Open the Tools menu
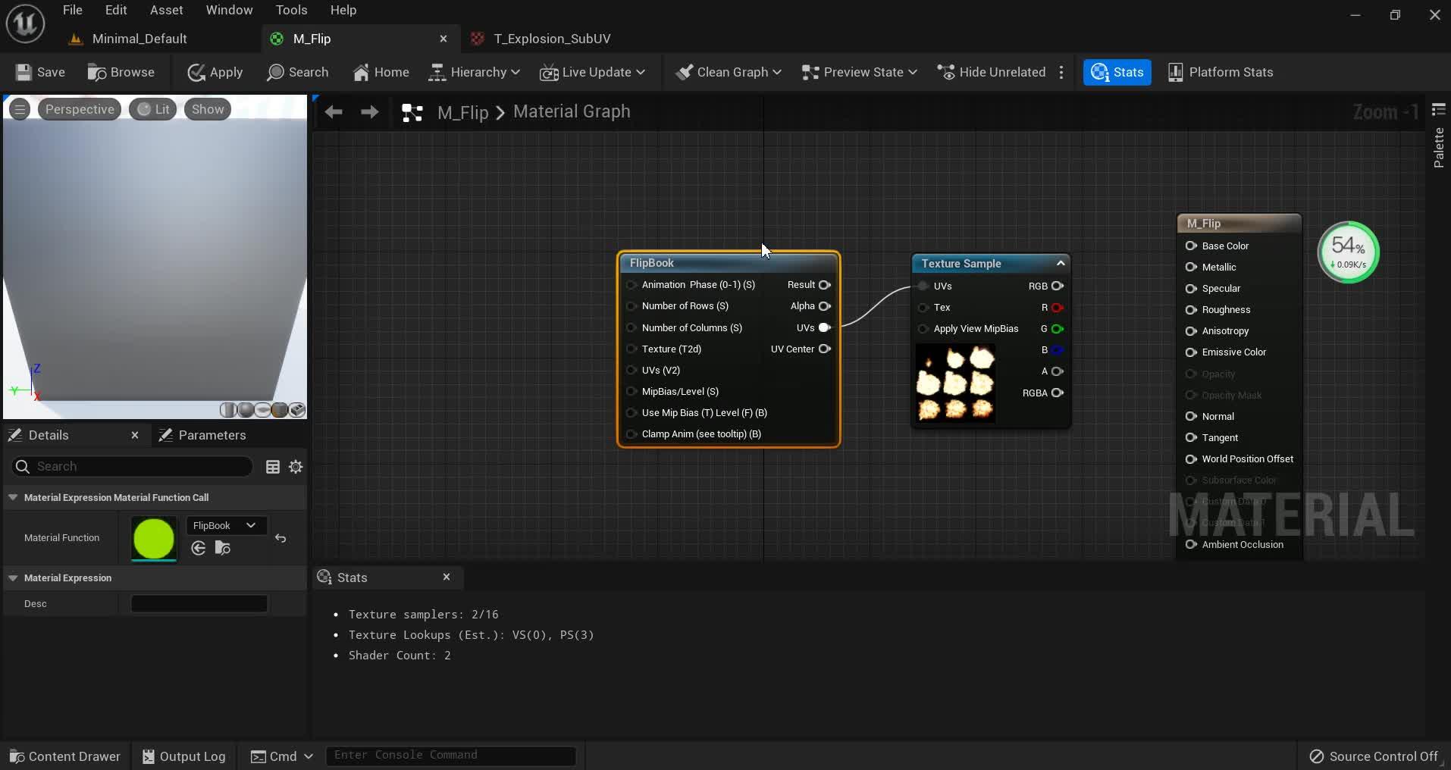The height and width of the screenshot is (770, 1451). pyautogui.click(x=291, y=10)
